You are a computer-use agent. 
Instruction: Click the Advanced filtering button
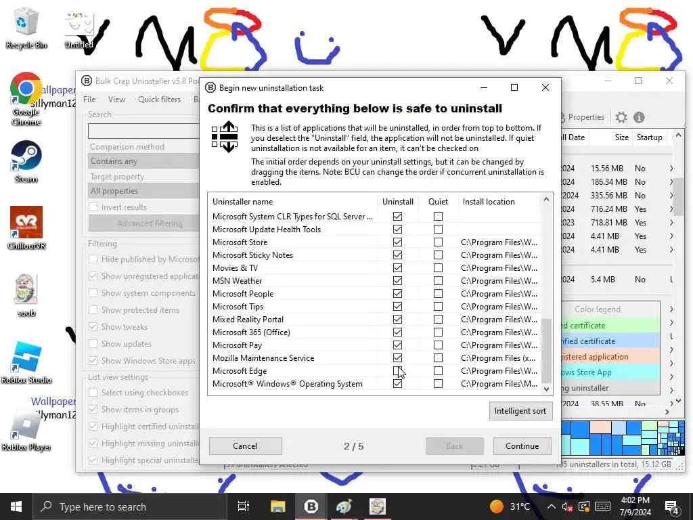[x=144, y=223]
